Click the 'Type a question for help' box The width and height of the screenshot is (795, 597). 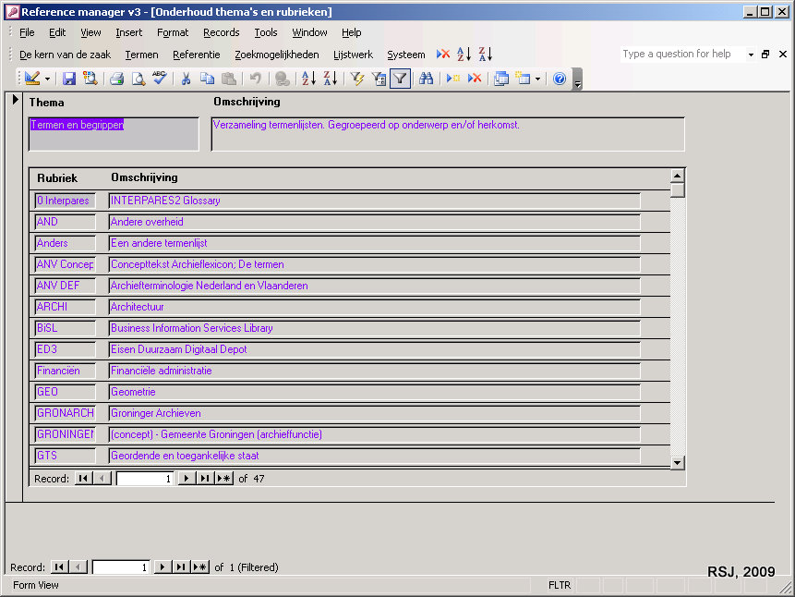pos(681,55)
